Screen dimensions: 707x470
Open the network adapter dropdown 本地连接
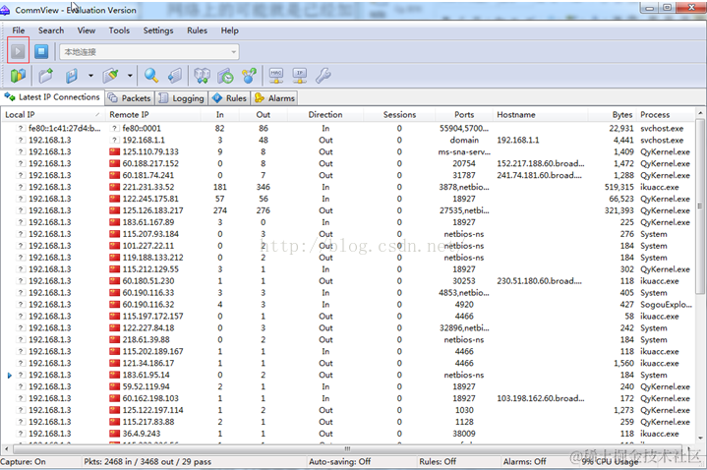(148, 51)
